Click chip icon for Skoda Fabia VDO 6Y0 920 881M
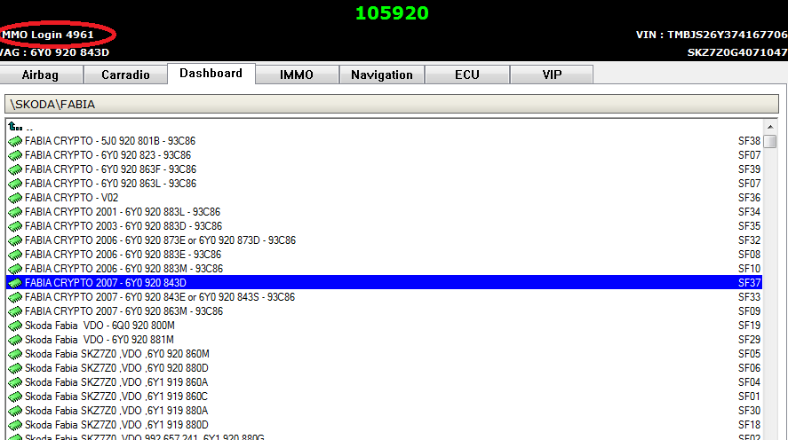 click(15, 340)
